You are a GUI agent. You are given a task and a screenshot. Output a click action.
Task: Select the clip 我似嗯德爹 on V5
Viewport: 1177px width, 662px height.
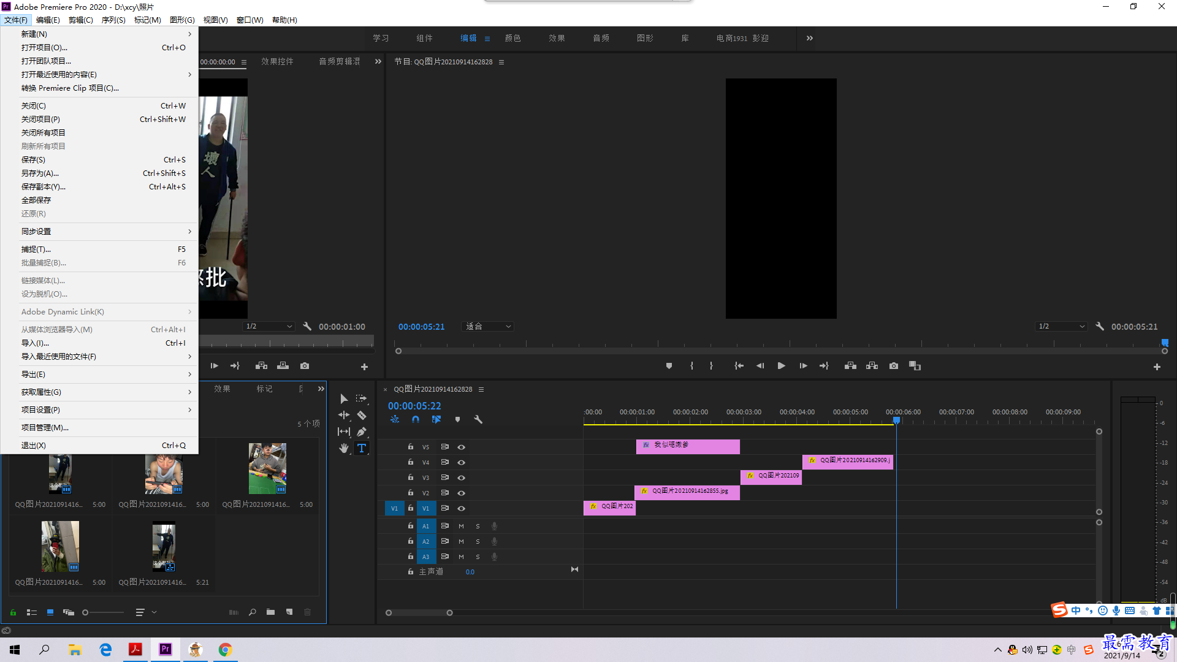(688, 446)
